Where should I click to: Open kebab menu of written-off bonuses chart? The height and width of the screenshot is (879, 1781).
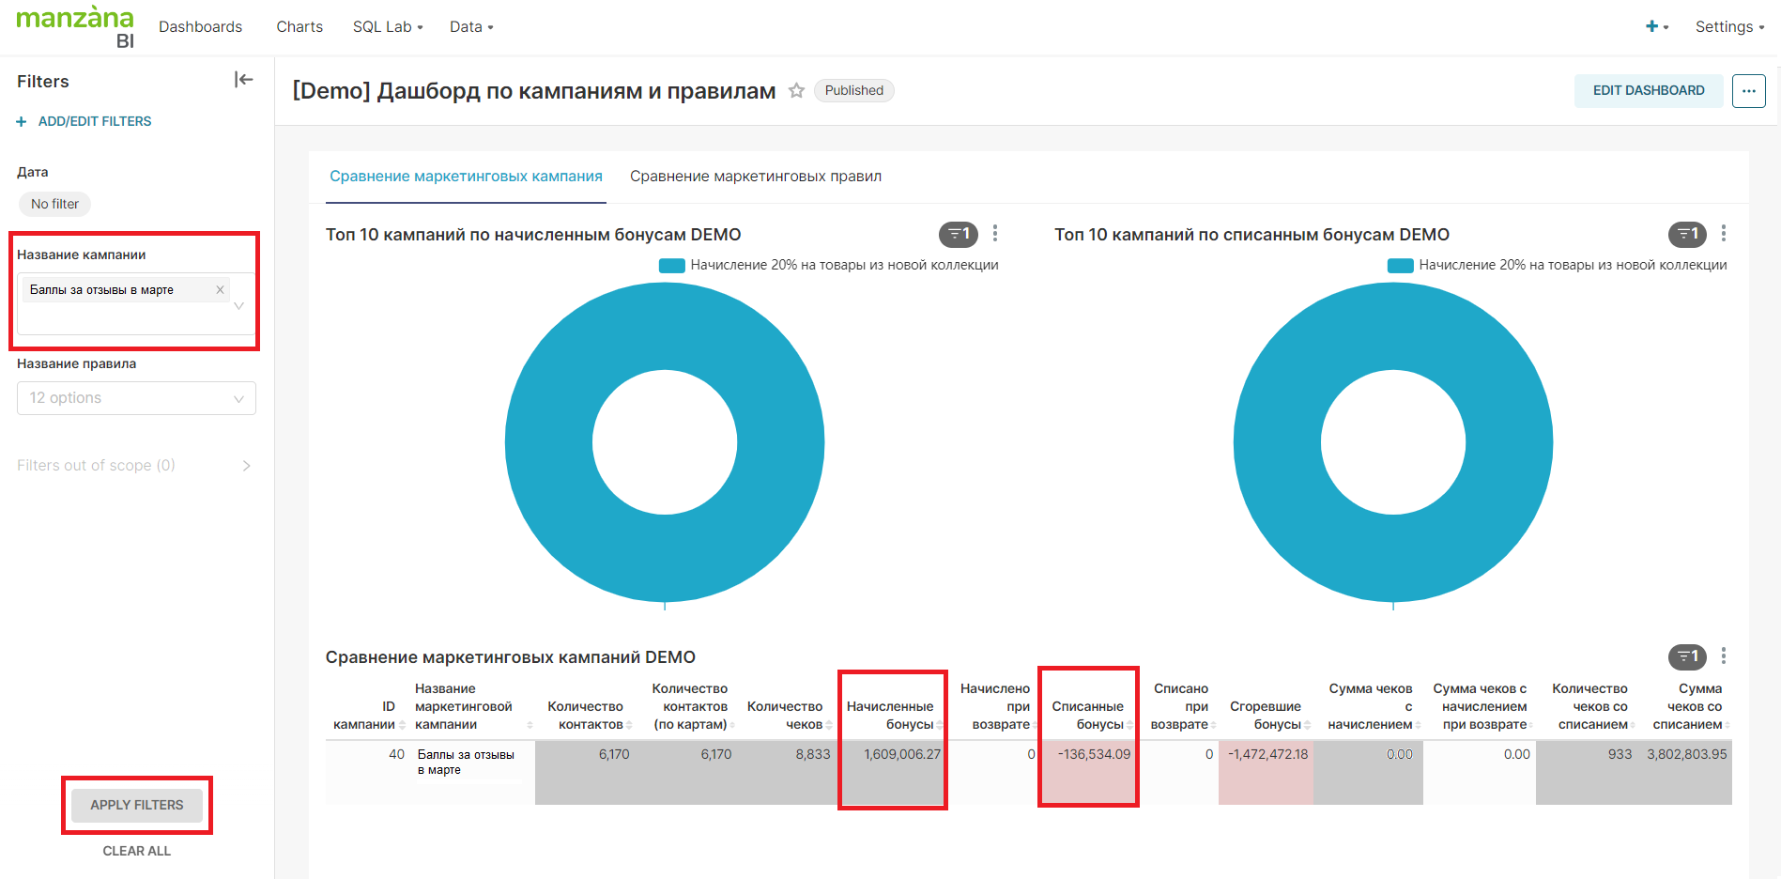pos(1723,234)
